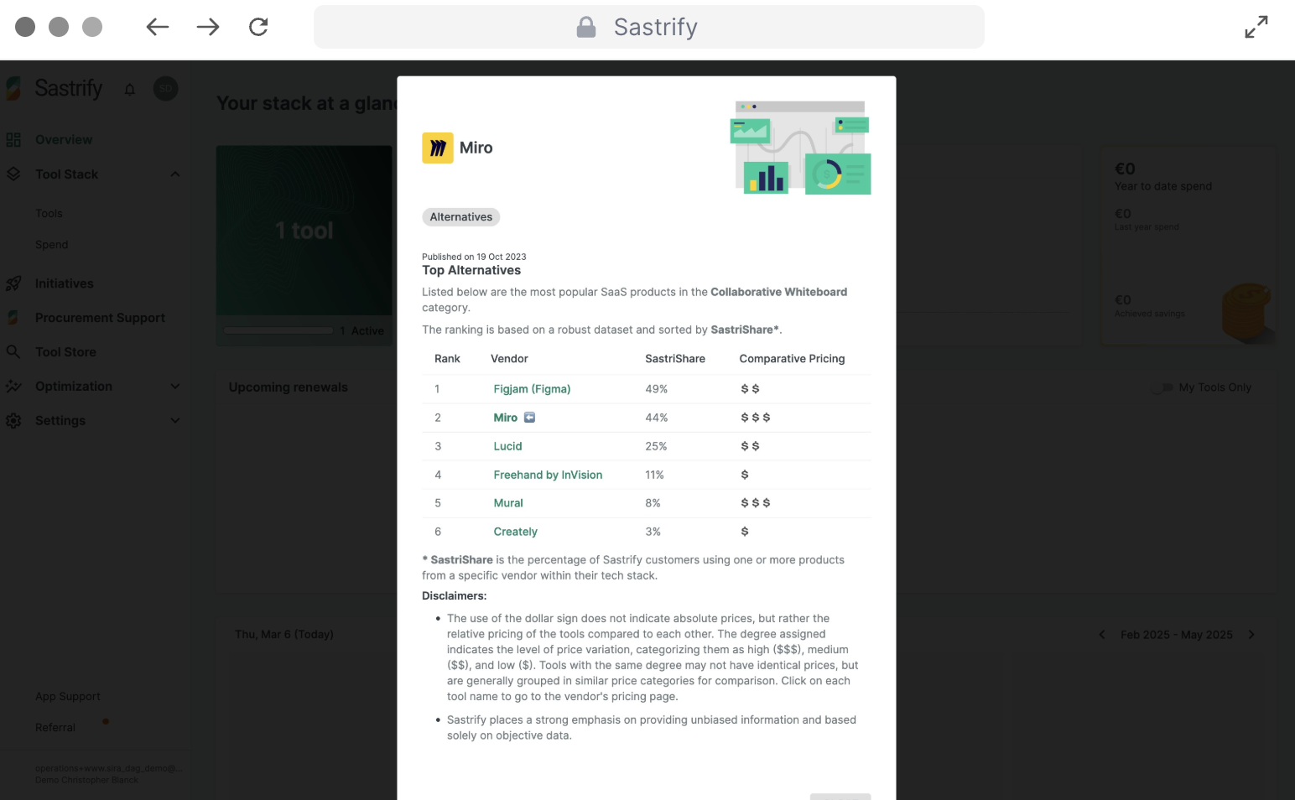Click the Vendor column header
This screenshot has width=1295, height=800.
(509, 359)
